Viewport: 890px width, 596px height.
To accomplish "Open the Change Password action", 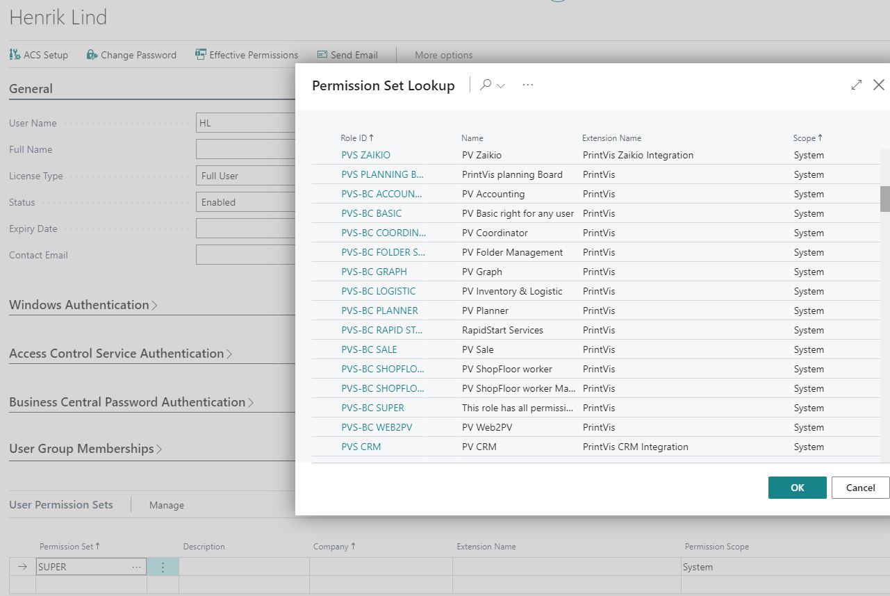I will [131, 54].
